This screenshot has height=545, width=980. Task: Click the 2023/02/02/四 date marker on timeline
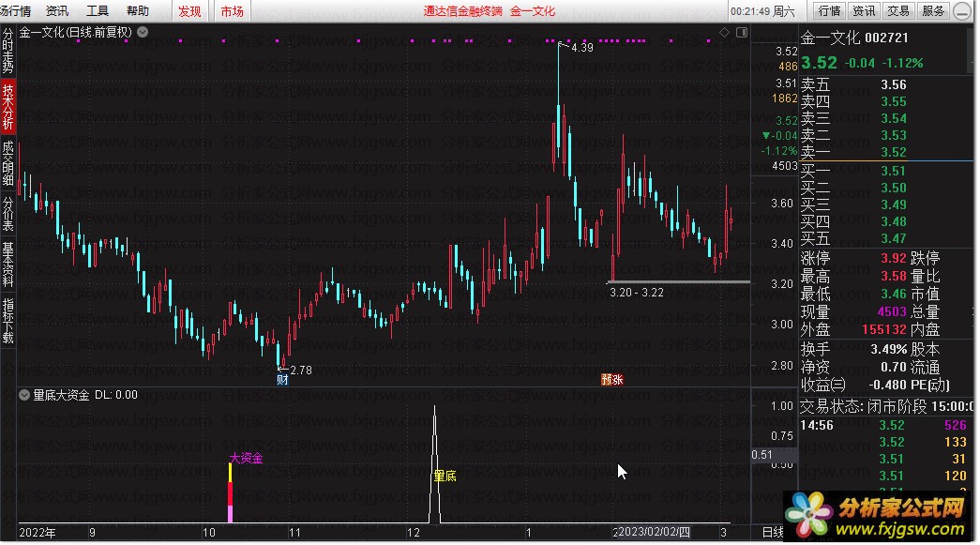tap(652, 532)
